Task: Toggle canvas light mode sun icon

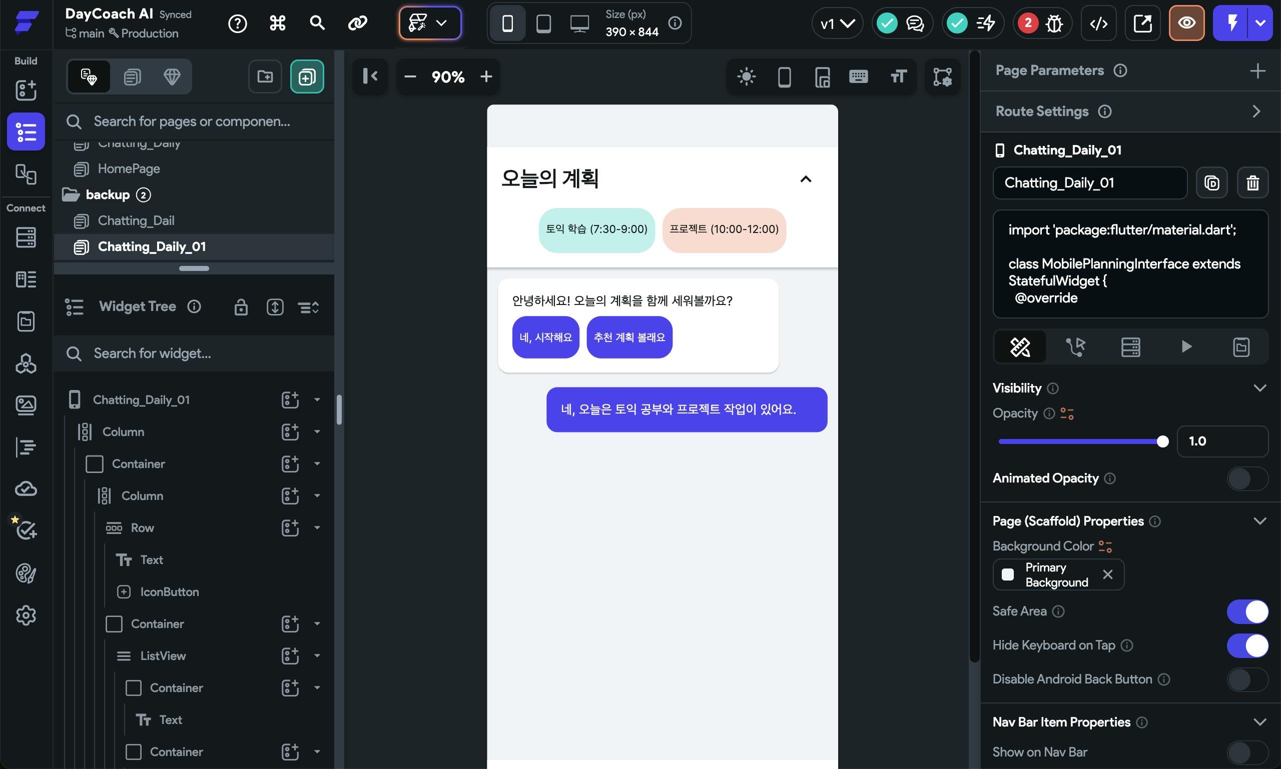Action: [746, 76]
